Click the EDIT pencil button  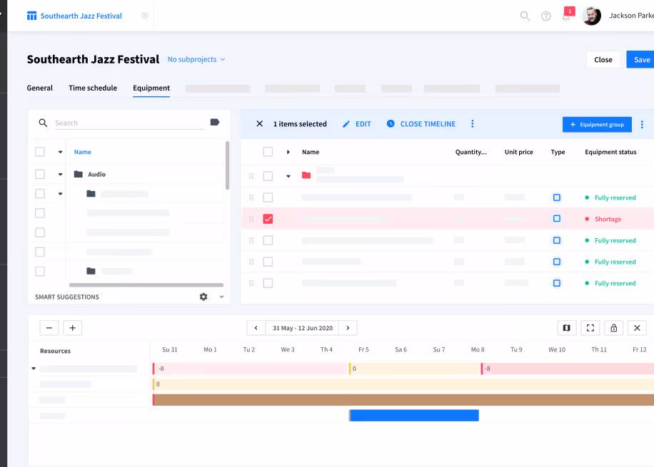tap(356, 124)
